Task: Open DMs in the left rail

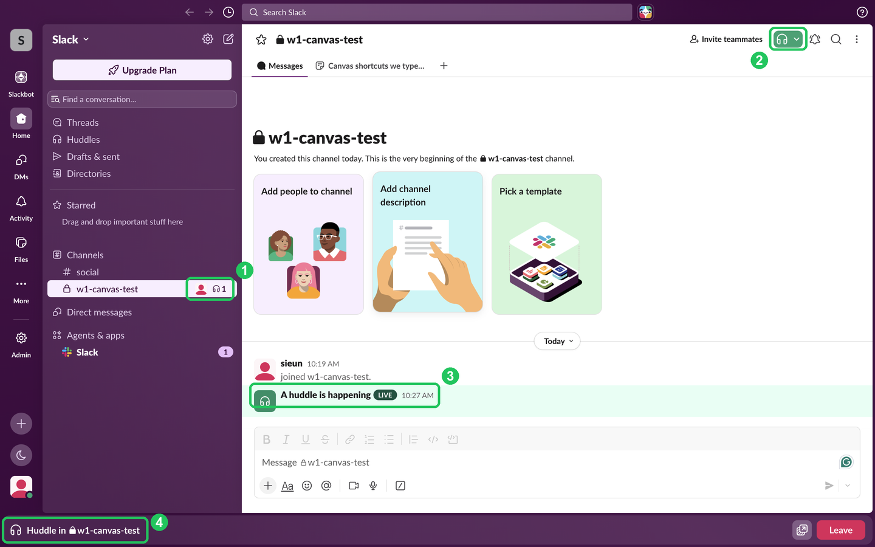Action: [x=21, y=166]
